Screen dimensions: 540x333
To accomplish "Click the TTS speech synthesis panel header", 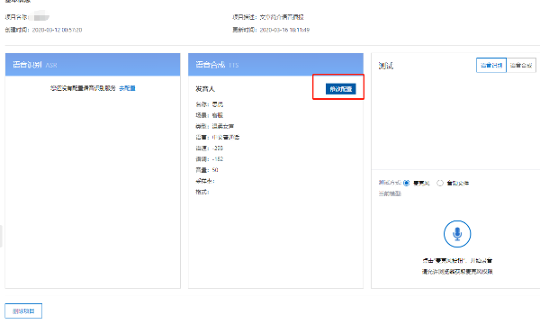I will 275,65.
